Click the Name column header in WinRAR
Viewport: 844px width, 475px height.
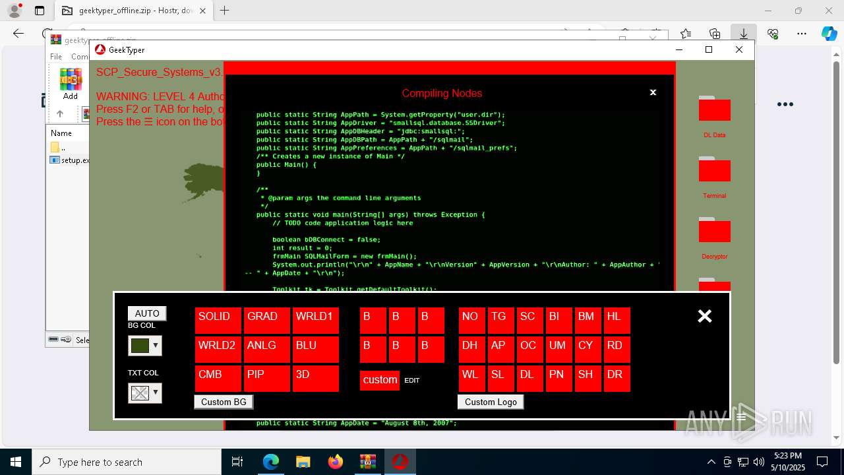click(x=61, y=133)
